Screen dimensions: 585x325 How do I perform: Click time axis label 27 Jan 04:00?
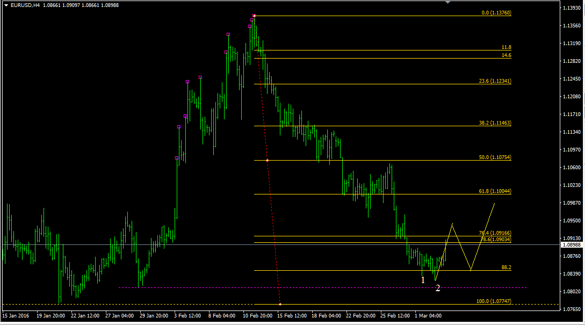(x=119, y=316)
